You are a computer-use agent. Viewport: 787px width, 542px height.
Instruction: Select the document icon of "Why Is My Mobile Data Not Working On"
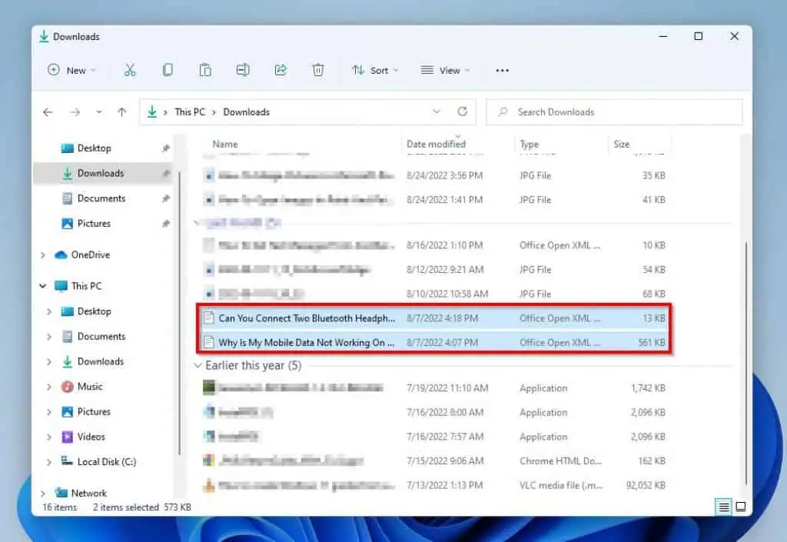coord(208,342)
